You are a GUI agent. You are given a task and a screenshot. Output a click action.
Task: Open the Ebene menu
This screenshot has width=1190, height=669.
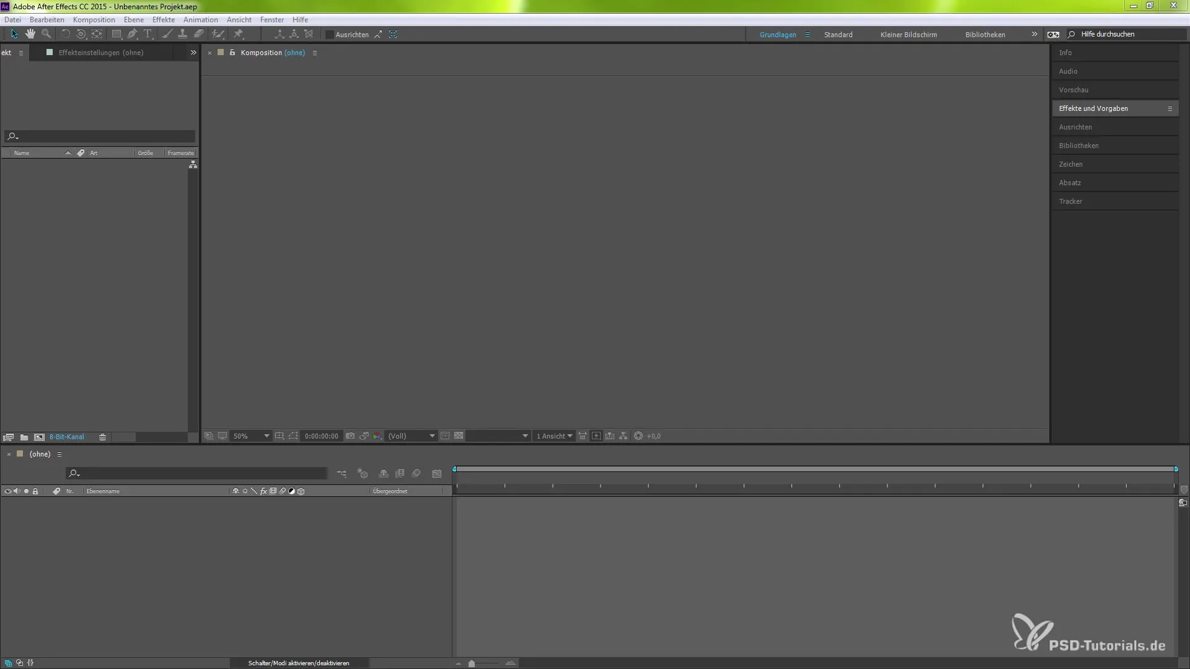[x=133, y=20]
